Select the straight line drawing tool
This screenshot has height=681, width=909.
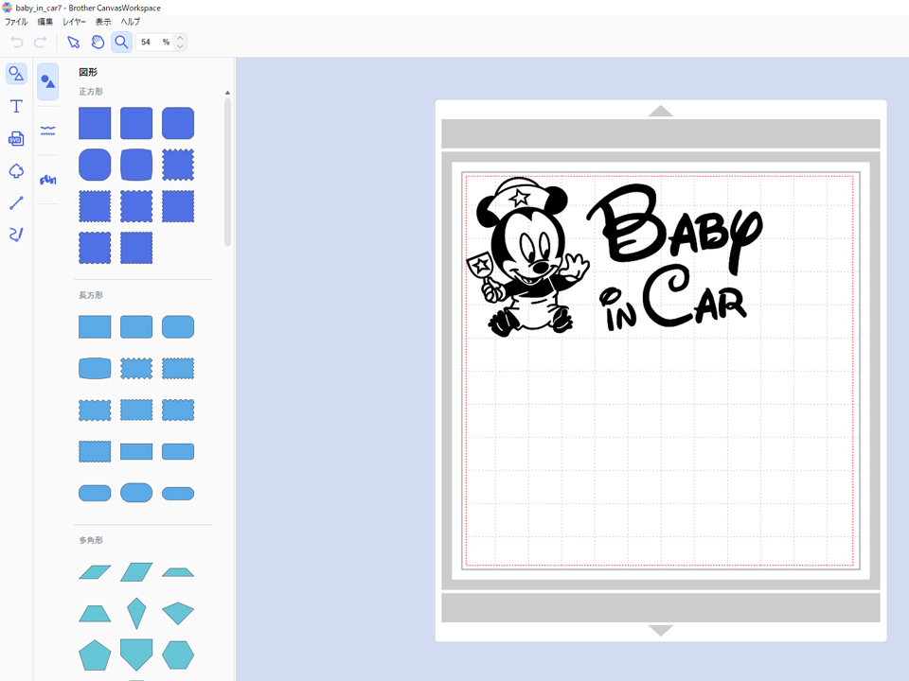click(16, 202)
